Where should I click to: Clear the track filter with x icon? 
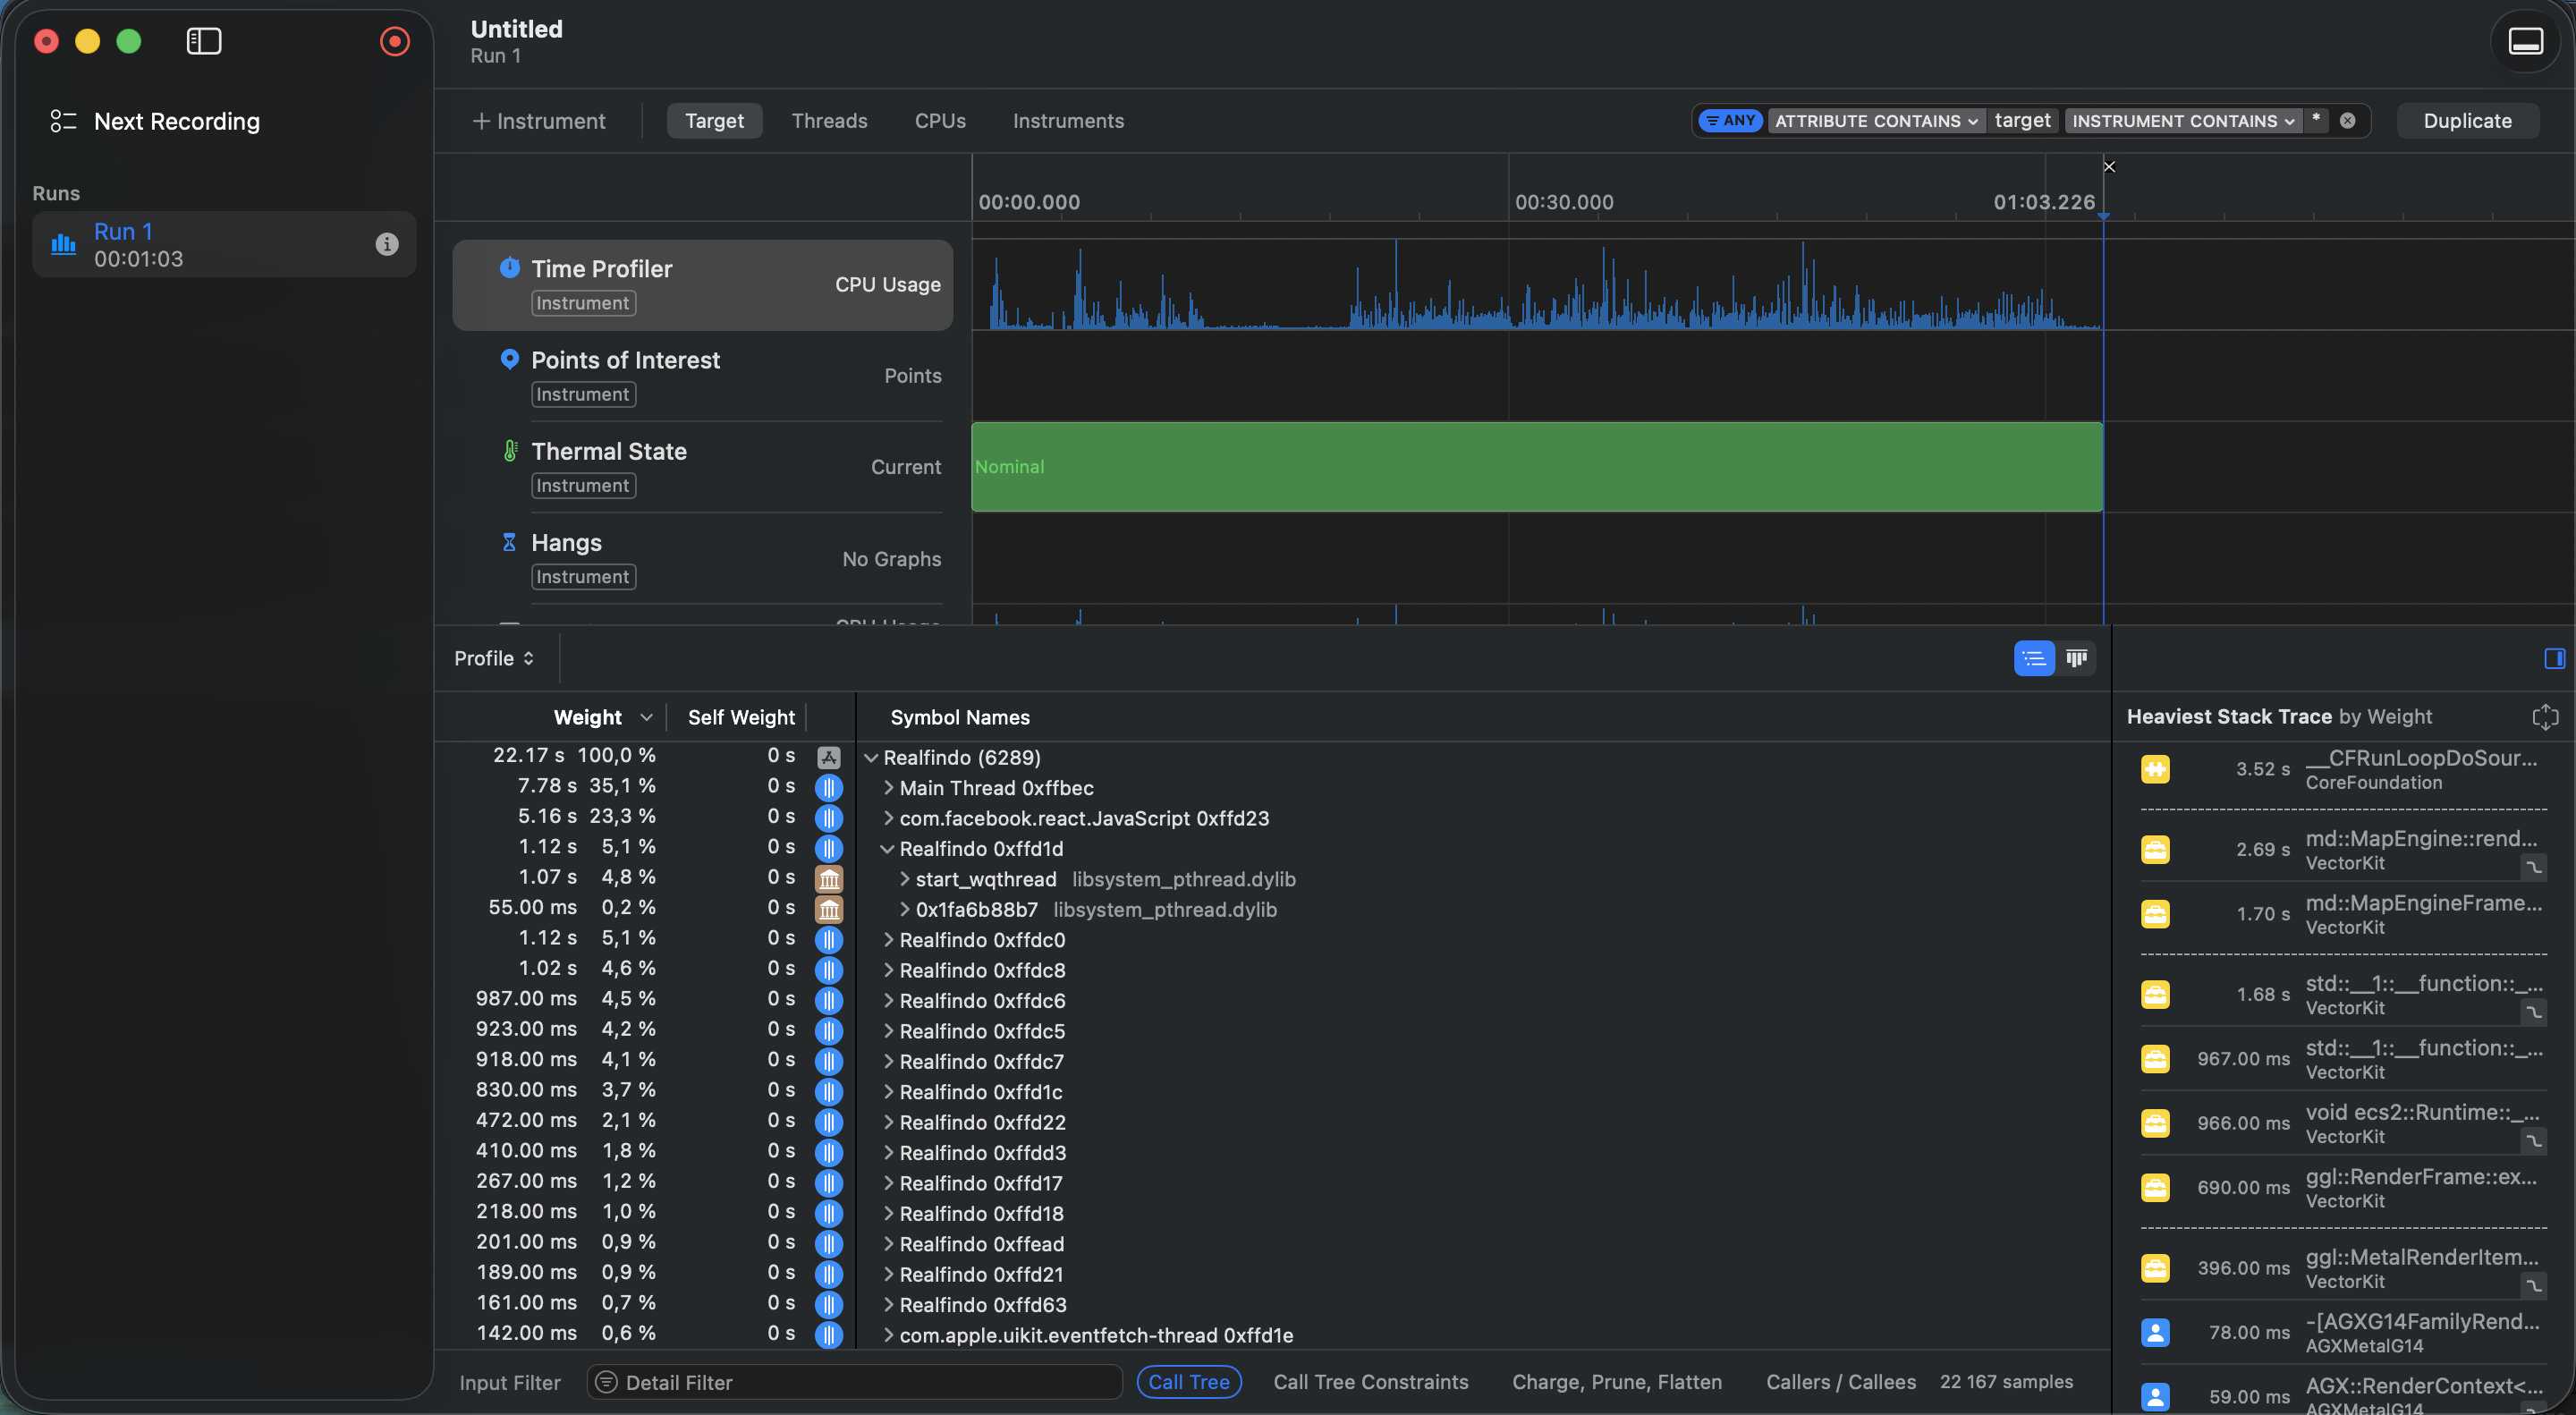[2347, 121]
